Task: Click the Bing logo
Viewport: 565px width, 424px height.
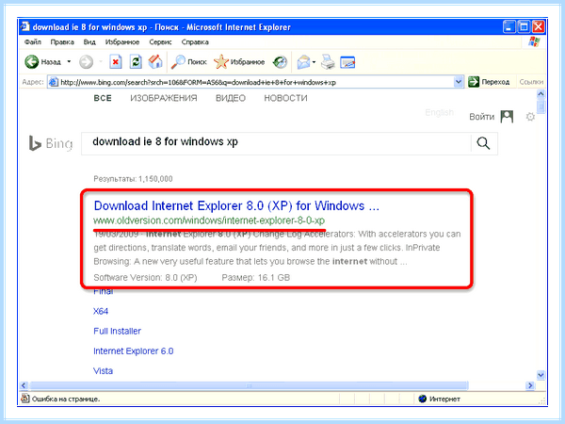Action: [51, 143]
